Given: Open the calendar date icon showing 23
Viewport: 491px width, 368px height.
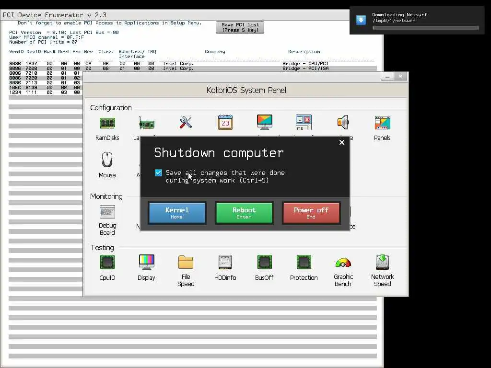Looking at the screenshot, I should pyautogui.click(x=225, y=122).
